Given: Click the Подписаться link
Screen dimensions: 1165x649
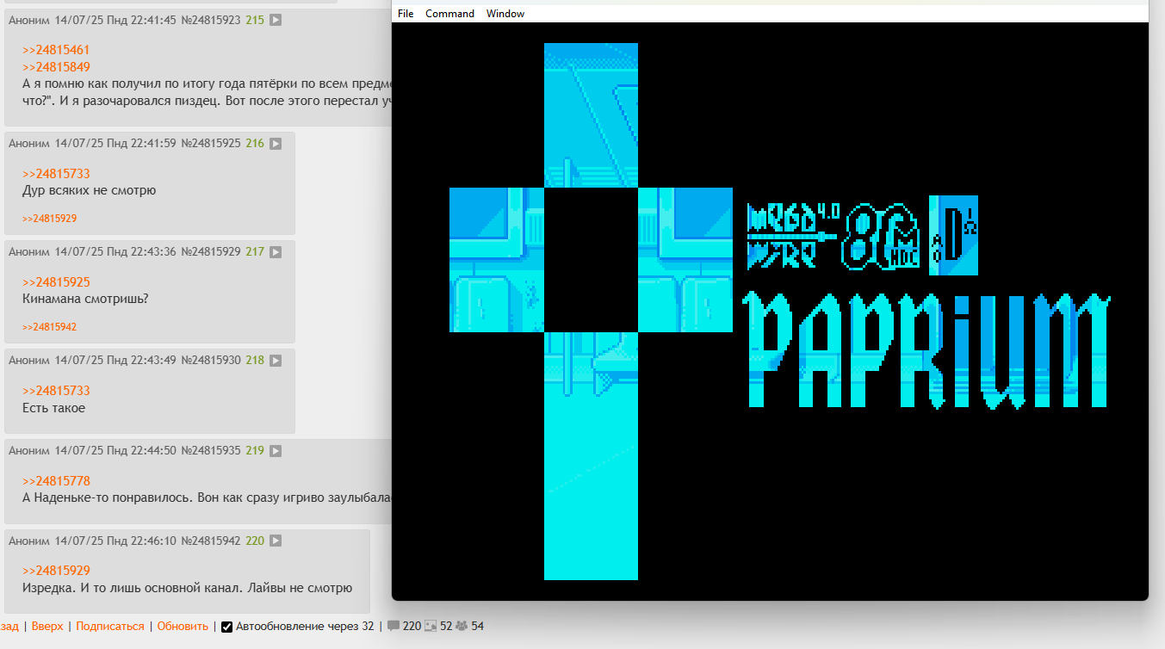Looking at the screenshot, I should pyautogui.click(x=110, y=626).
